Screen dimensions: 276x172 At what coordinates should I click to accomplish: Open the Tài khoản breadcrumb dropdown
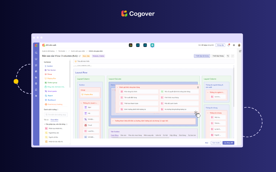click(63, 51)
